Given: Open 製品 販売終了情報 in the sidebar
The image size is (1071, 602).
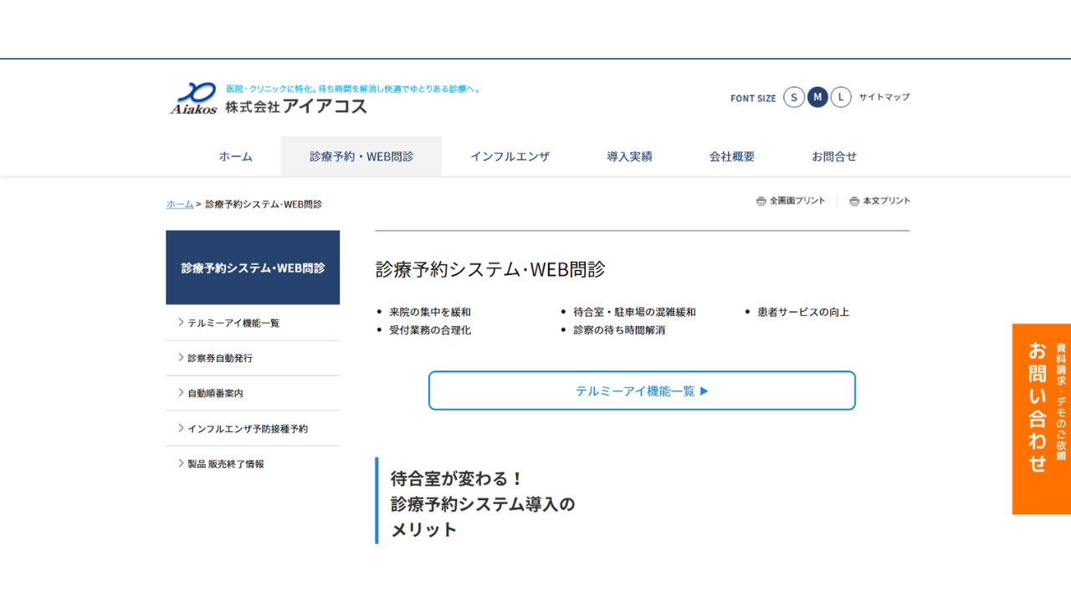Looking at the screenshot, I should [253, 463].
